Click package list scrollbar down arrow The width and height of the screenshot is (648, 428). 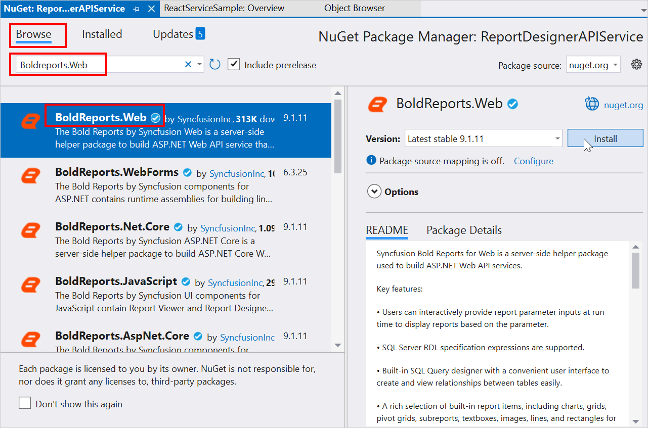338,345
